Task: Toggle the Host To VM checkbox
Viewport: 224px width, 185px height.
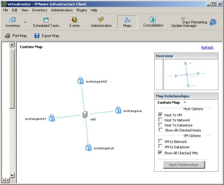Action: point(160,115)
